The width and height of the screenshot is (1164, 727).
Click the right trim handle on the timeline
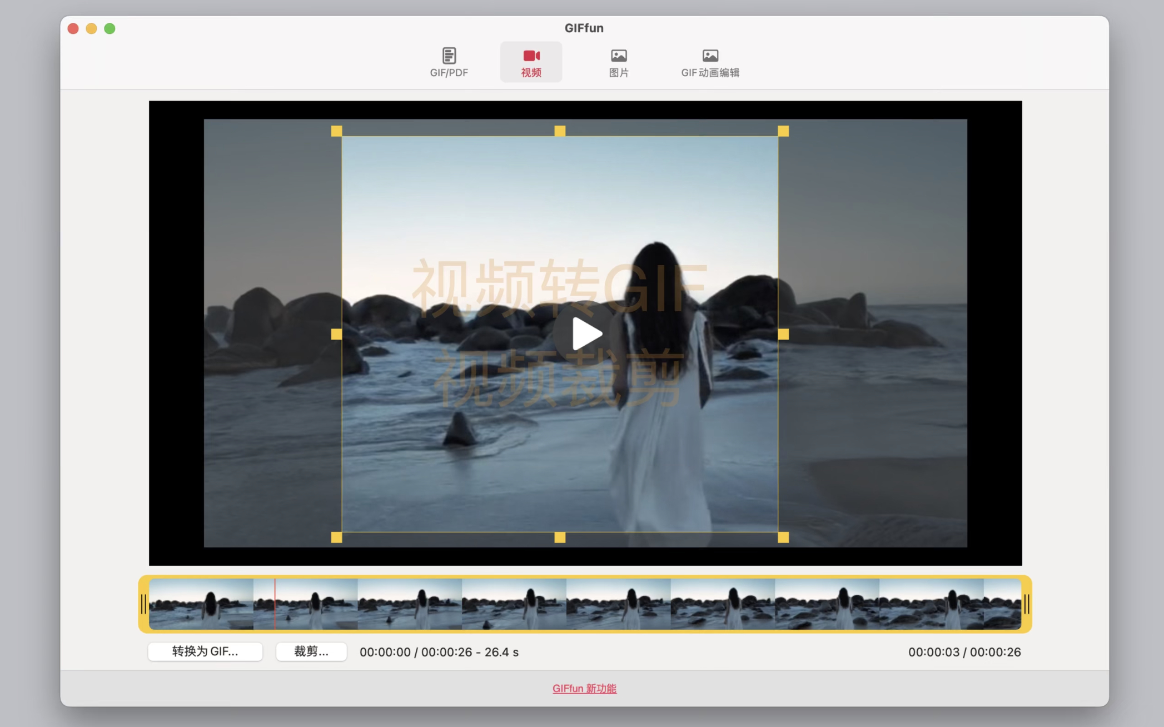coord(1026,604)
